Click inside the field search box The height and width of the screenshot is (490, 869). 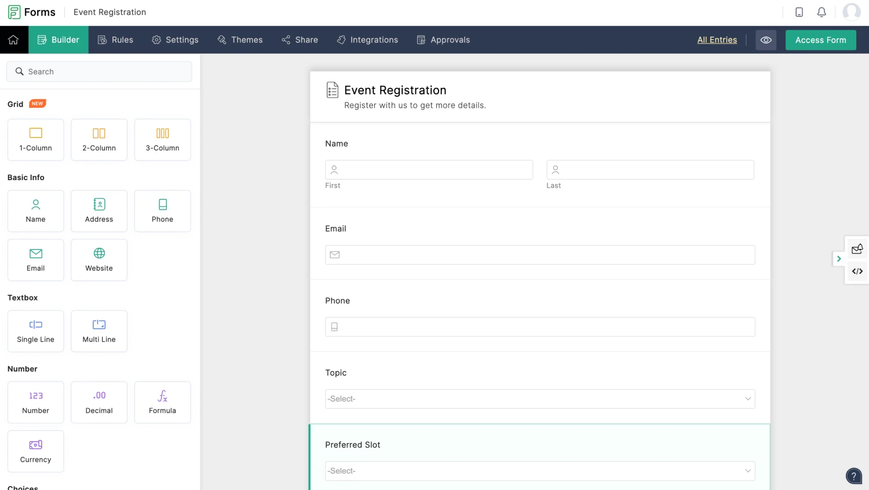pyautogui.click(x=99, y=71)
